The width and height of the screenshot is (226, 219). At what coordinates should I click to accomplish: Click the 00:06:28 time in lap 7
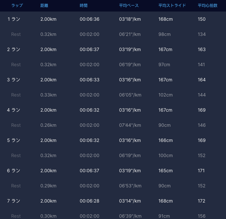point(90,201)
